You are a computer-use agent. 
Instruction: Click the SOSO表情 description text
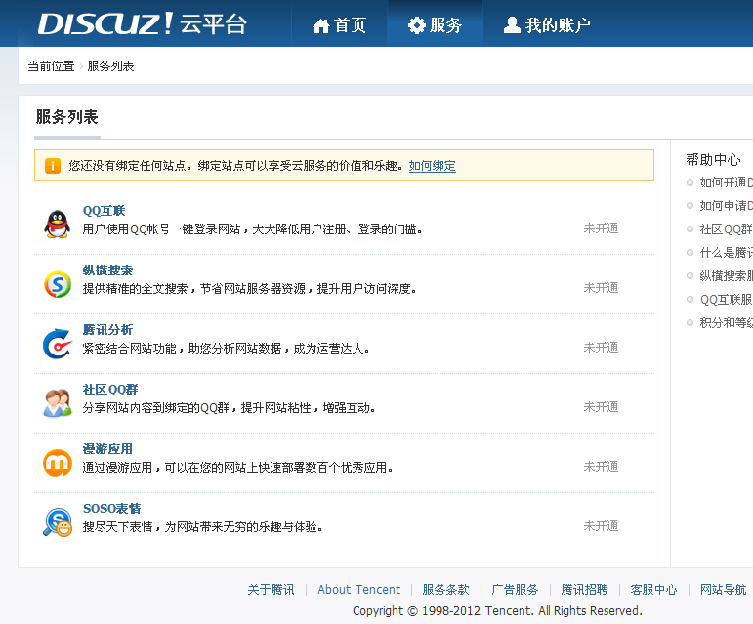(x=203, y=527)
